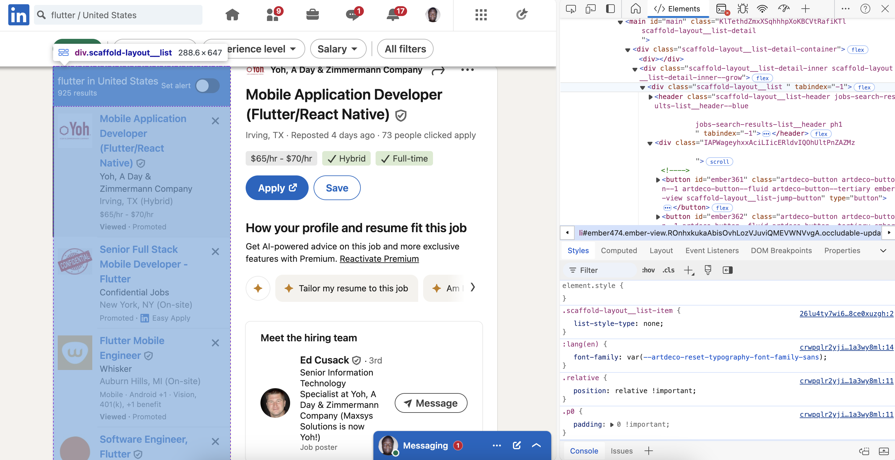Open the Event Listeners tab
The height and width of the screenshot is (460, 895).
[712, 251]
